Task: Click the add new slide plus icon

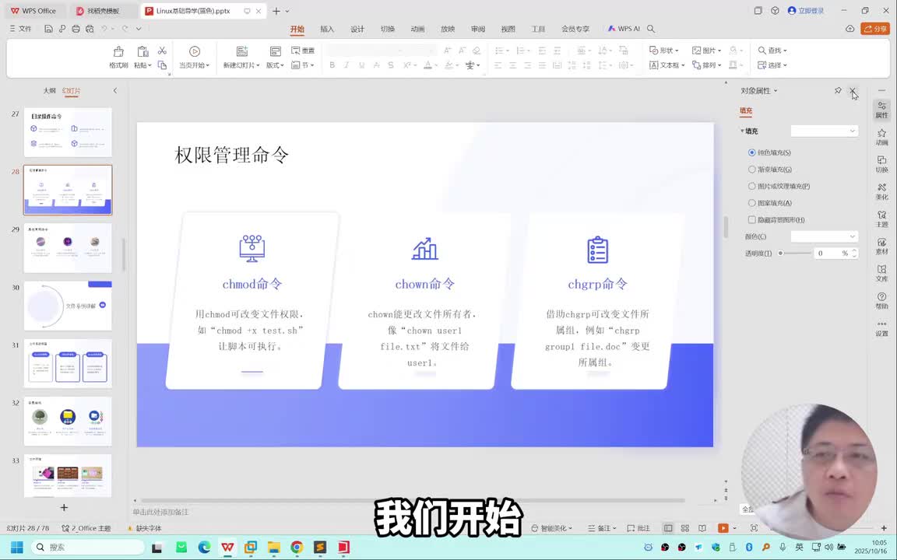Action: click(x=64, y=507)
